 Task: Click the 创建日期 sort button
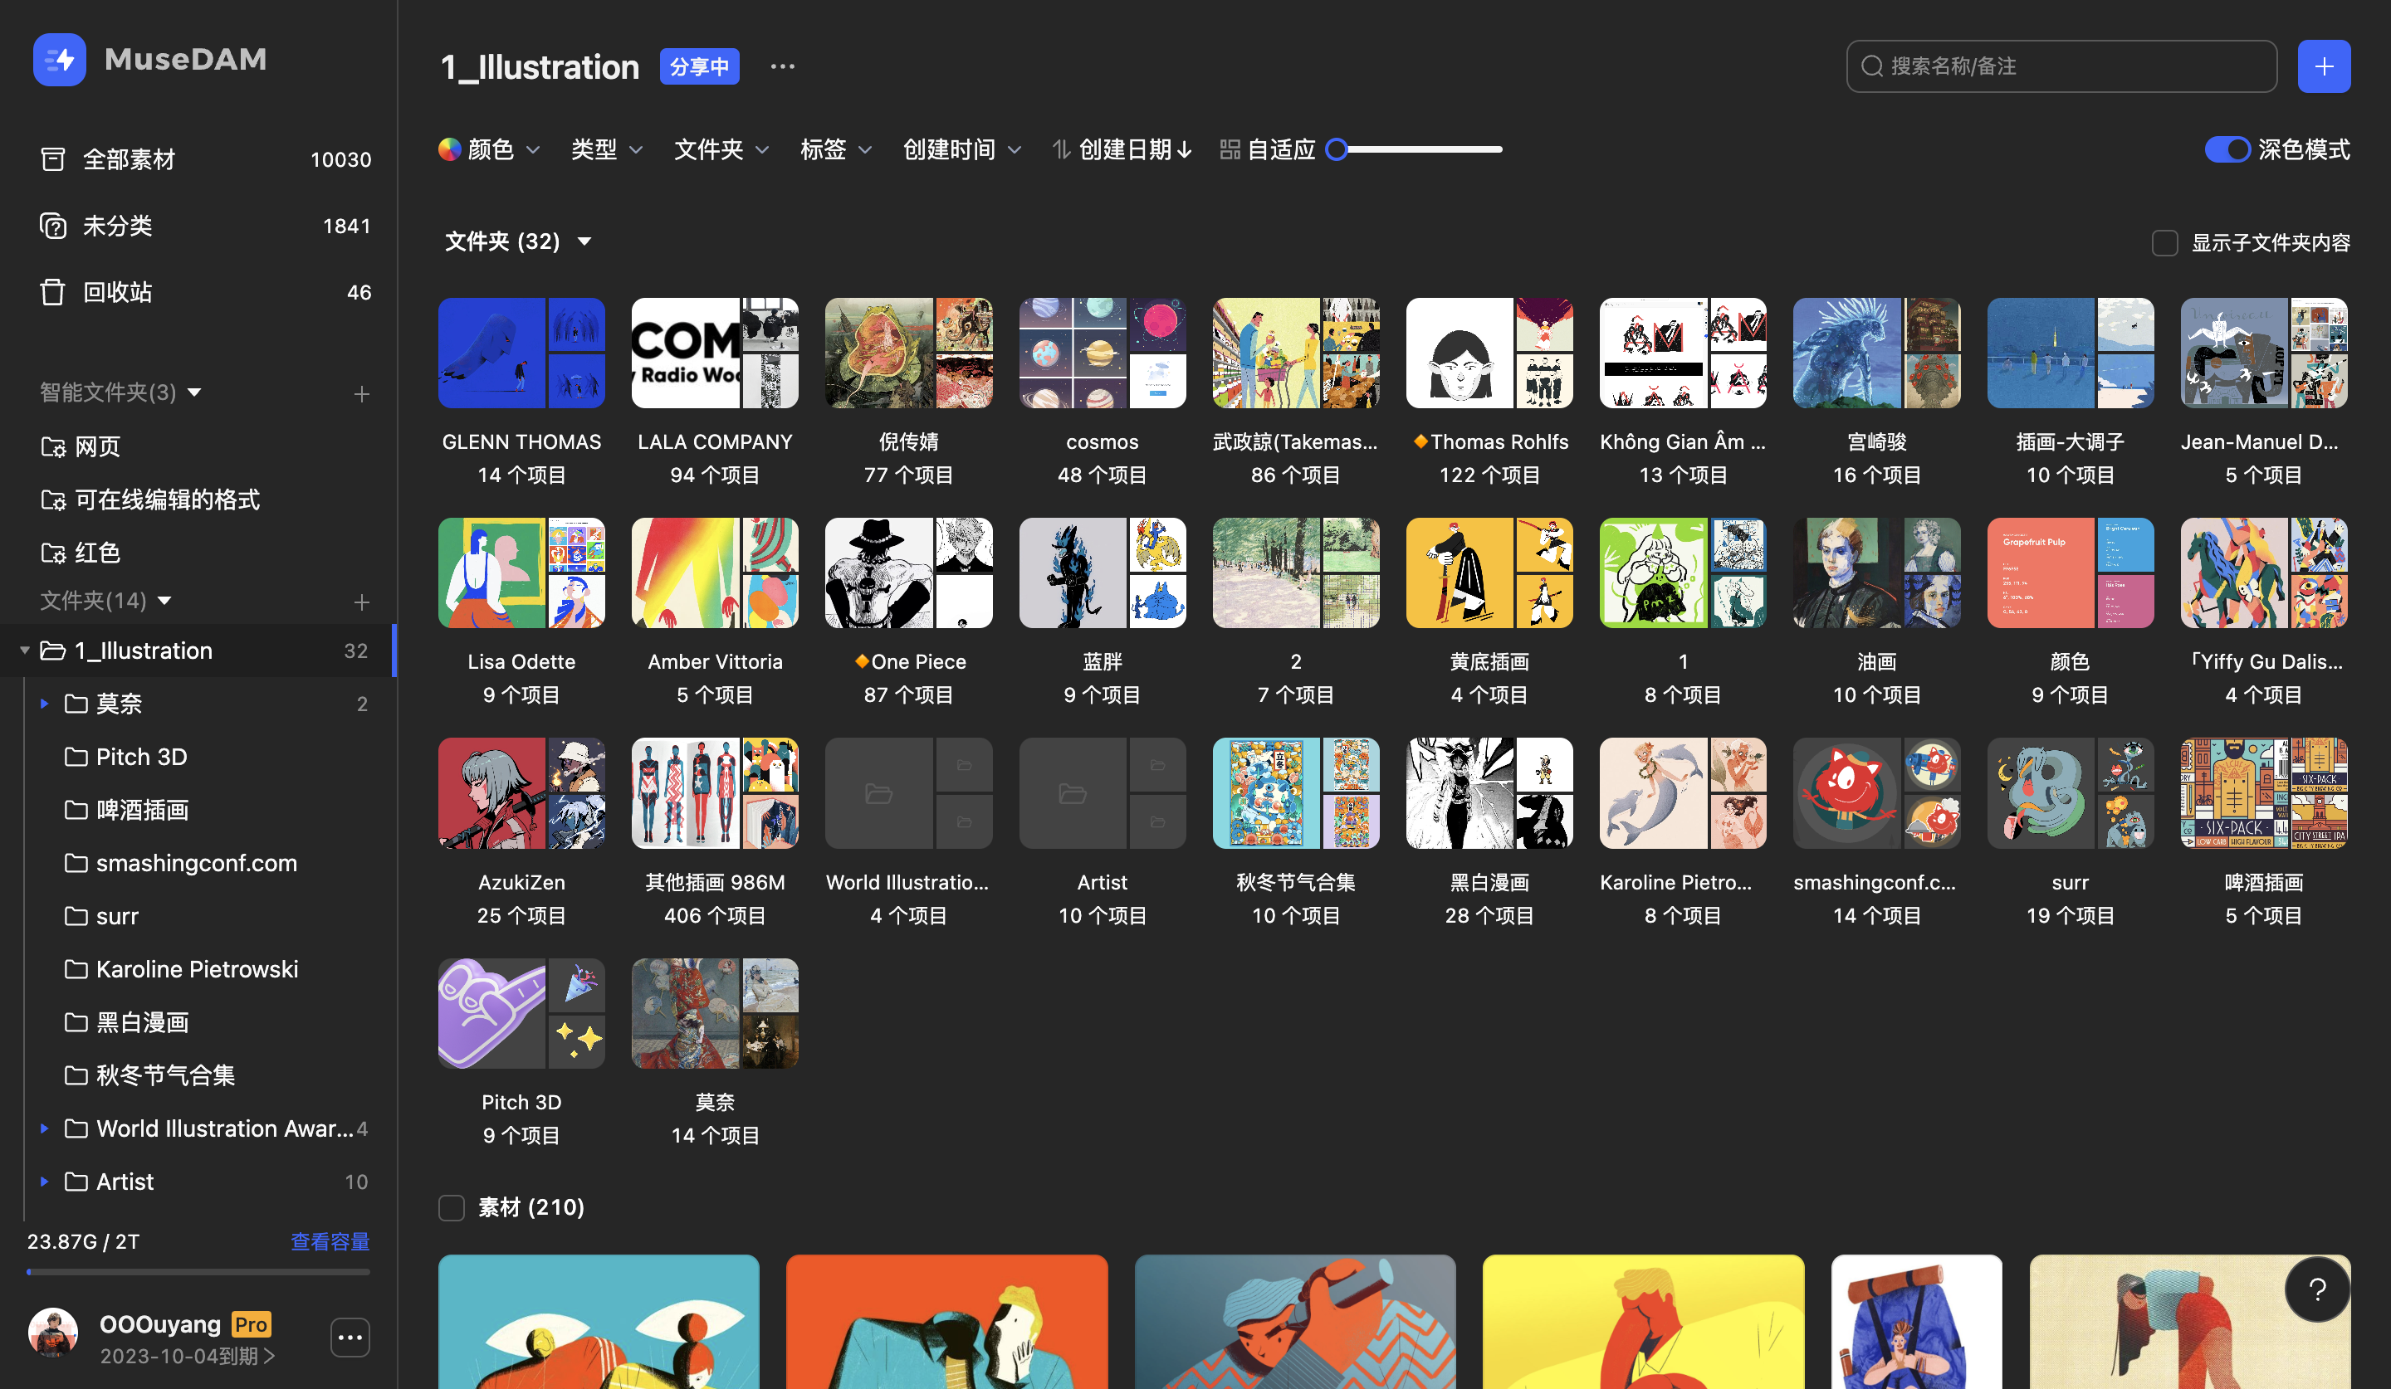pyautogui.click(x=1122, y=150)
